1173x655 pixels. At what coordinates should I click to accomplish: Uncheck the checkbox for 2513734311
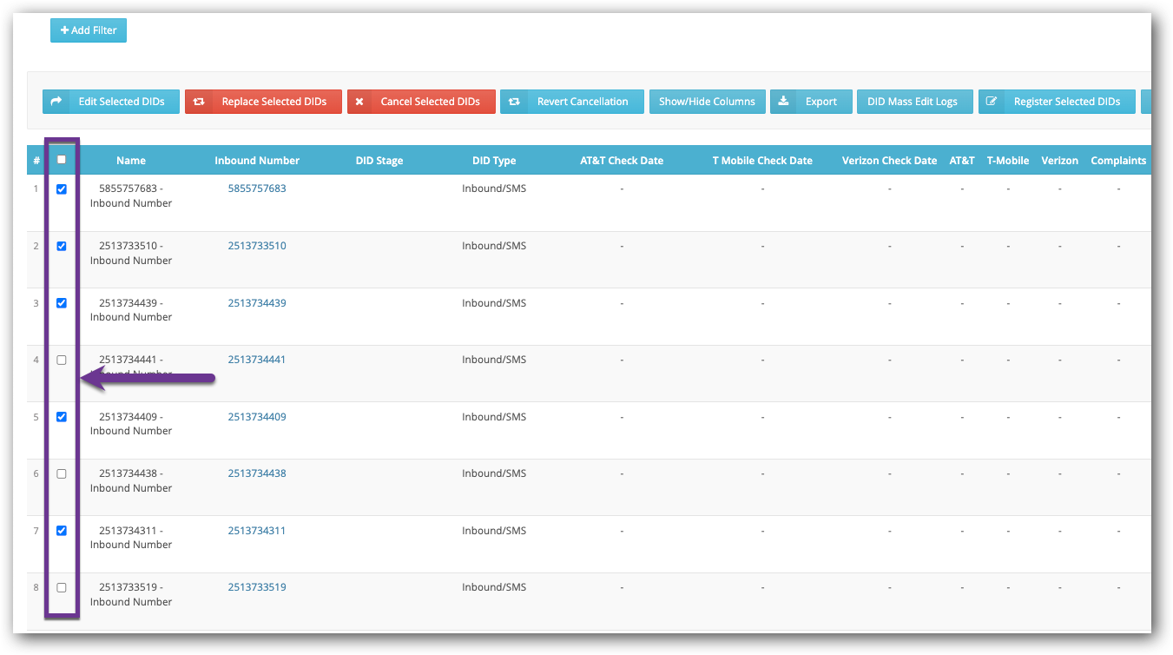(x=62, y=531)
